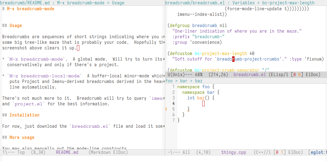Click the '## Usage' heading in README
Screen dimensions: 327x161
pyautogui.click(x=12, y=25)
